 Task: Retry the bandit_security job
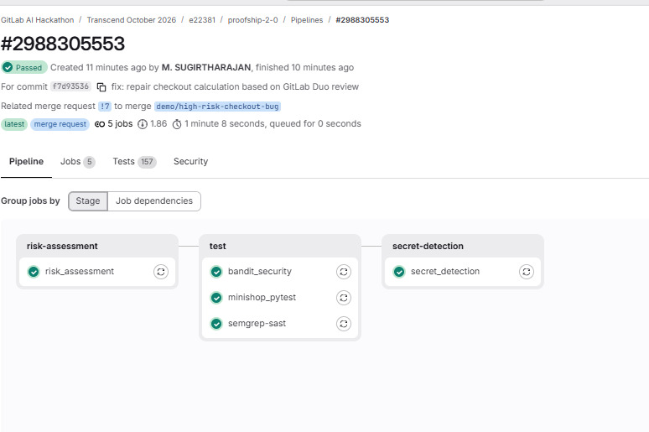click(x=344, y=272)
